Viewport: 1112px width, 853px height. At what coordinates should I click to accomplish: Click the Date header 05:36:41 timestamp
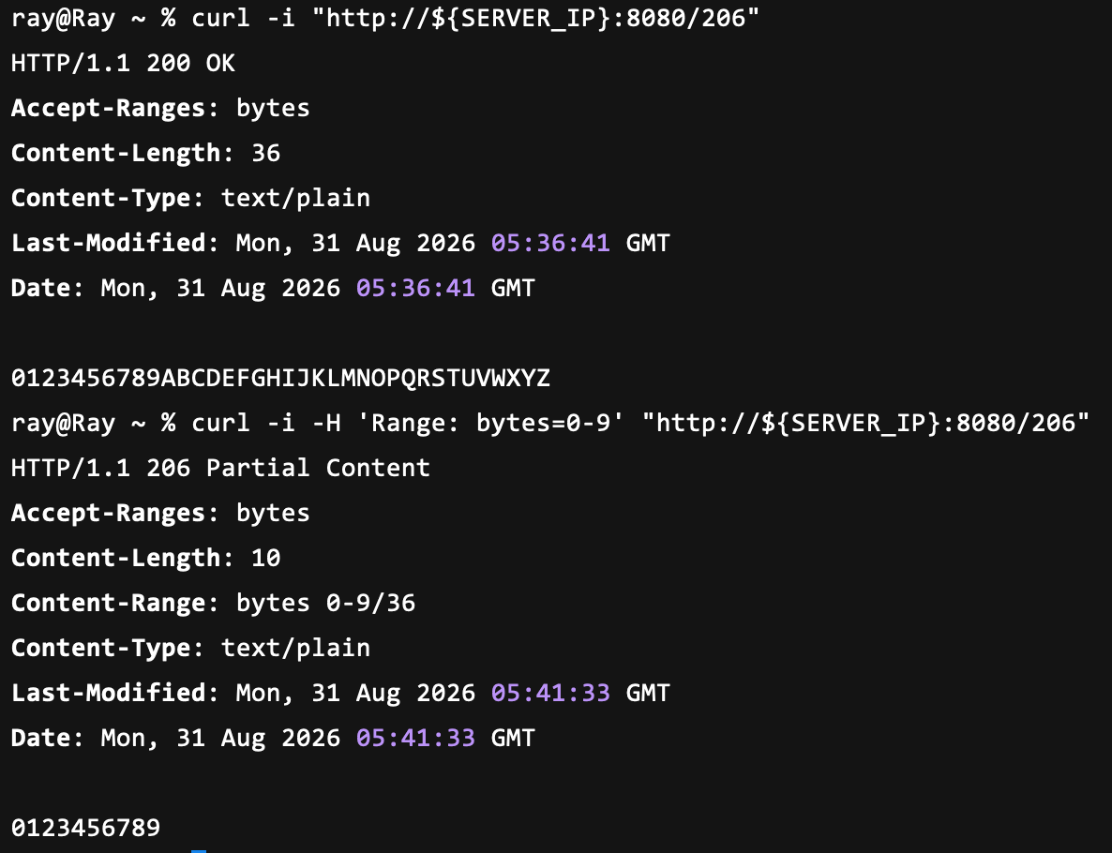415,288
